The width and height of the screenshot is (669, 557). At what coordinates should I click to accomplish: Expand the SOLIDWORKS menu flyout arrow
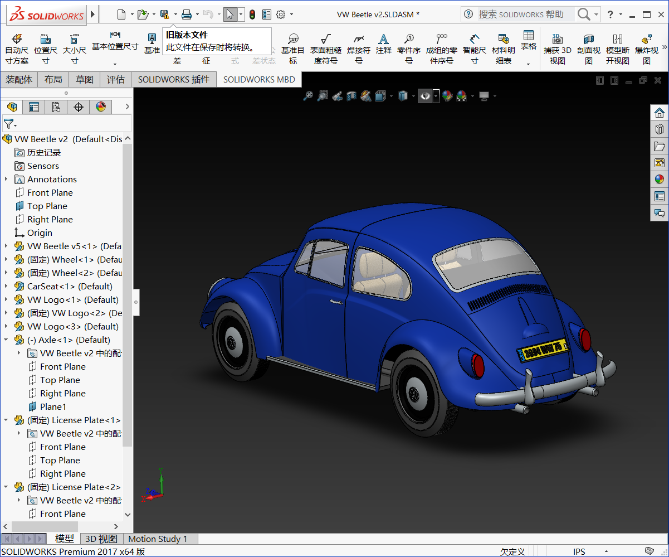click(93, 14)
